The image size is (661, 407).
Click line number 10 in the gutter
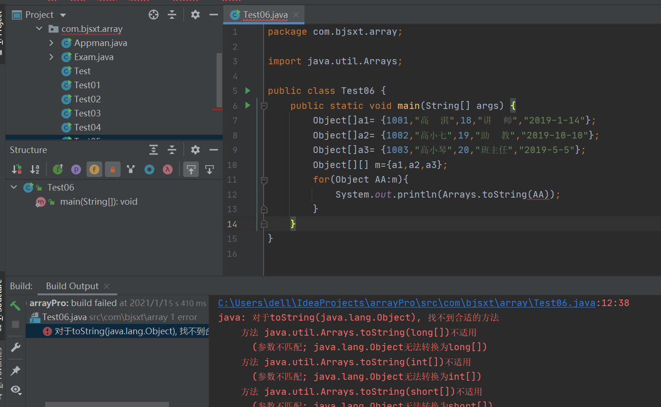coord(232,165)
